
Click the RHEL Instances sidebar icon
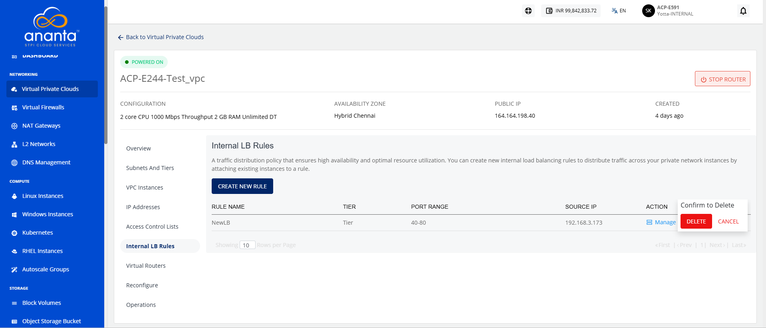coord(14,251)
